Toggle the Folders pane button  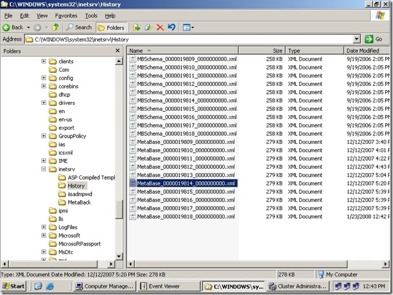point(111,27)
